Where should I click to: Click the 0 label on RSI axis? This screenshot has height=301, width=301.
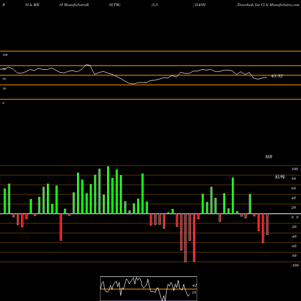3,103
